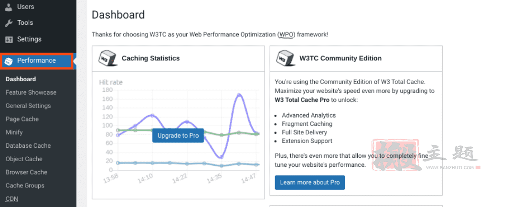521x207 pixels.
Task: Open the Cache Groups submenu
Action: click(x=25, y=185)
